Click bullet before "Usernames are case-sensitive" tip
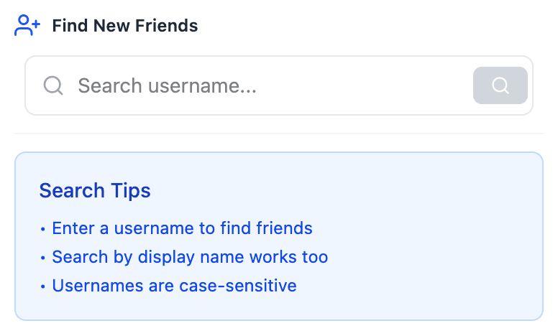This screenshot has width=558, height=336. 43,286
